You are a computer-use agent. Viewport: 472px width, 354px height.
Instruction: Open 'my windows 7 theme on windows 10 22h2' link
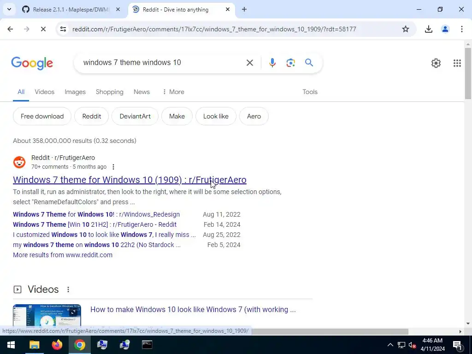pyautogui.click(x=97, y=245)
